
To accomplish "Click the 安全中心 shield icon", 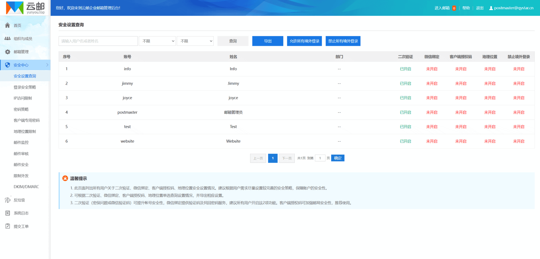I will tap(7, 65).
